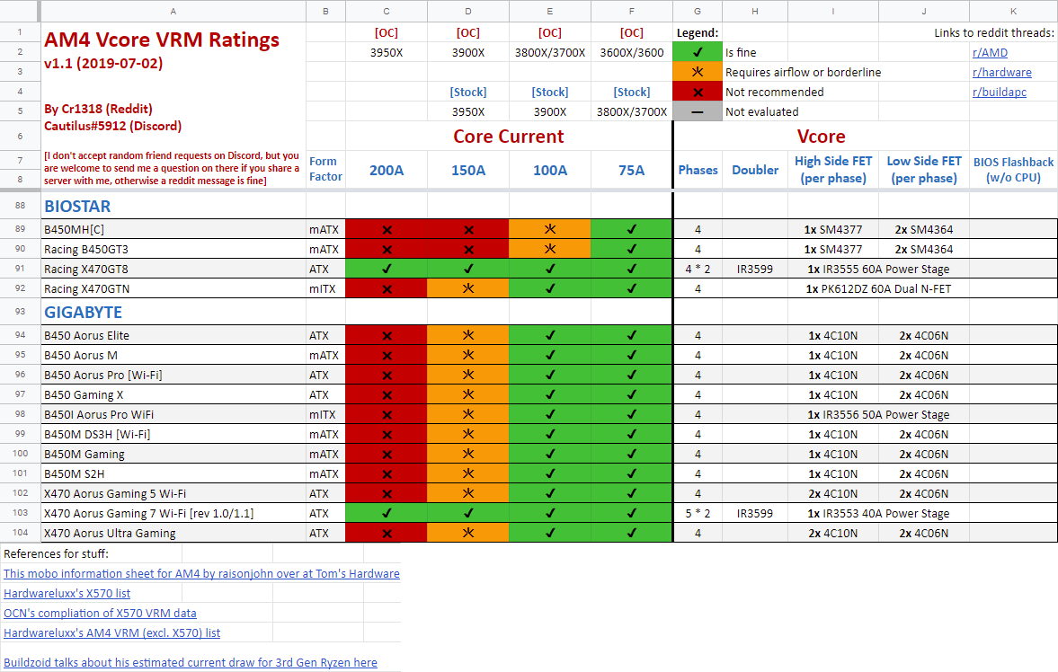Select column G header
The image size is (1058, 672).
coord(698,11)
